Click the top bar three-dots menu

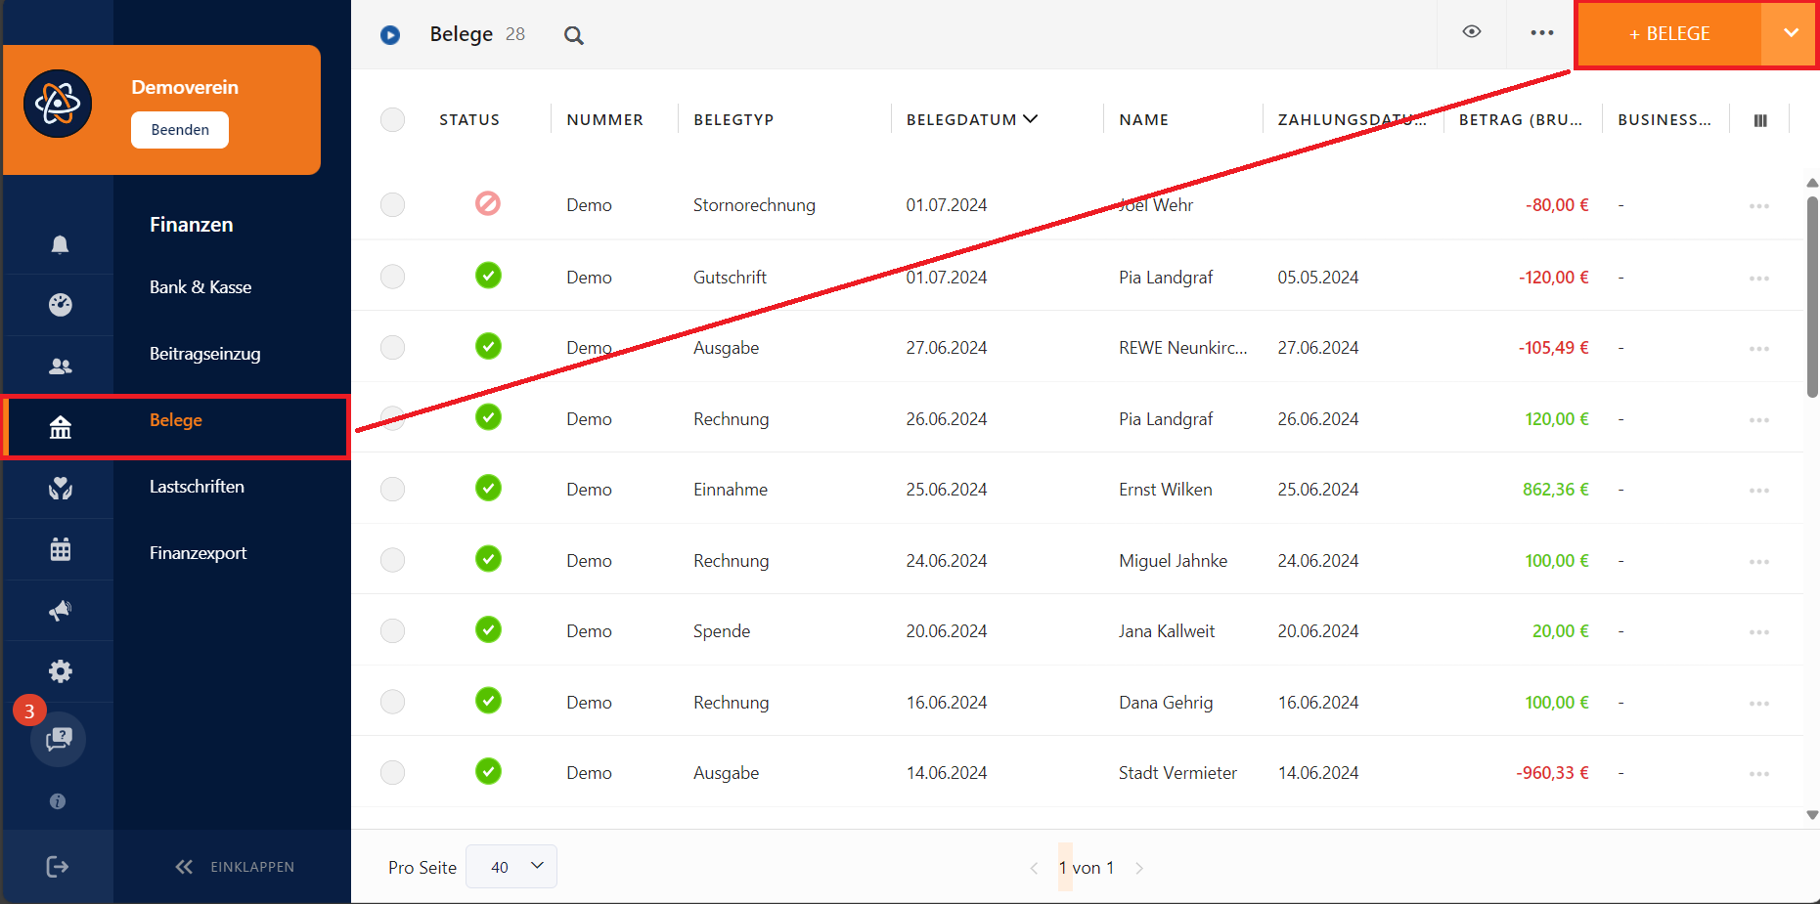[1542, 32]
